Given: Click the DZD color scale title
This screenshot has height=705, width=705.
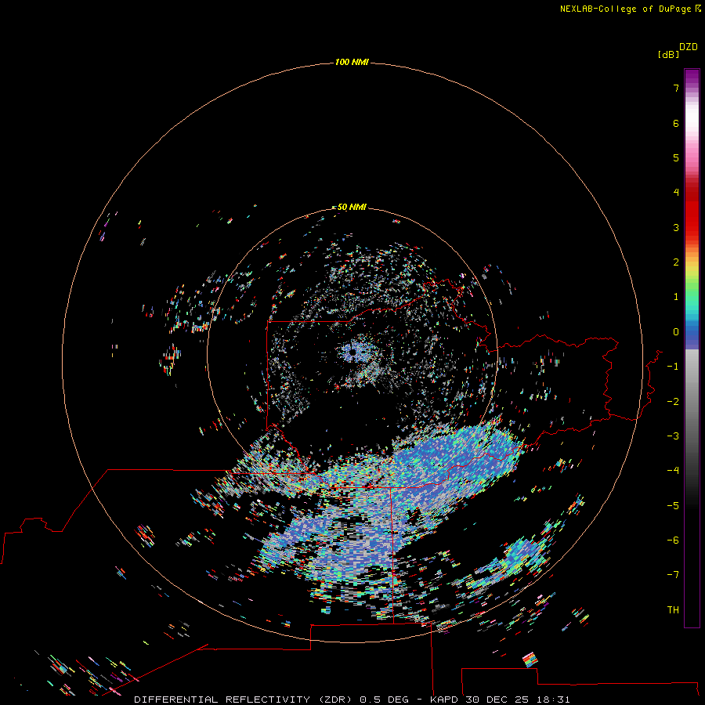Looking at the screenshot, I should click(x=689, y=47).
